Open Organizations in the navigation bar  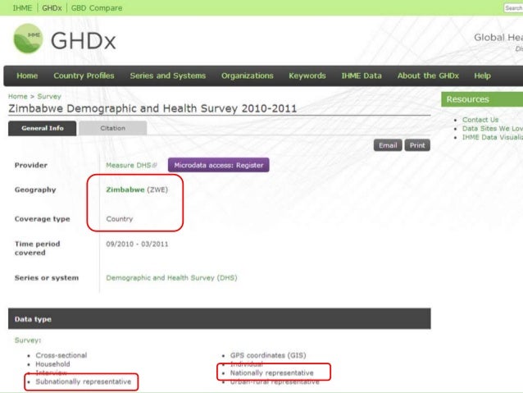(x=248, y=75)
